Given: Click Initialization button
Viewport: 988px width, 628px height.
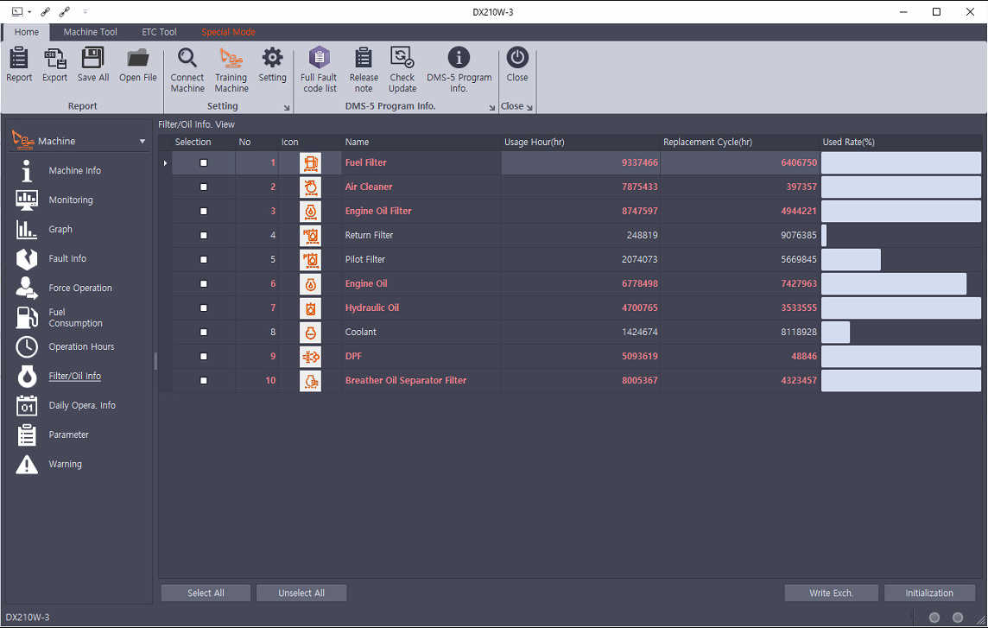Looking at the screenshot, I should 929,593.
